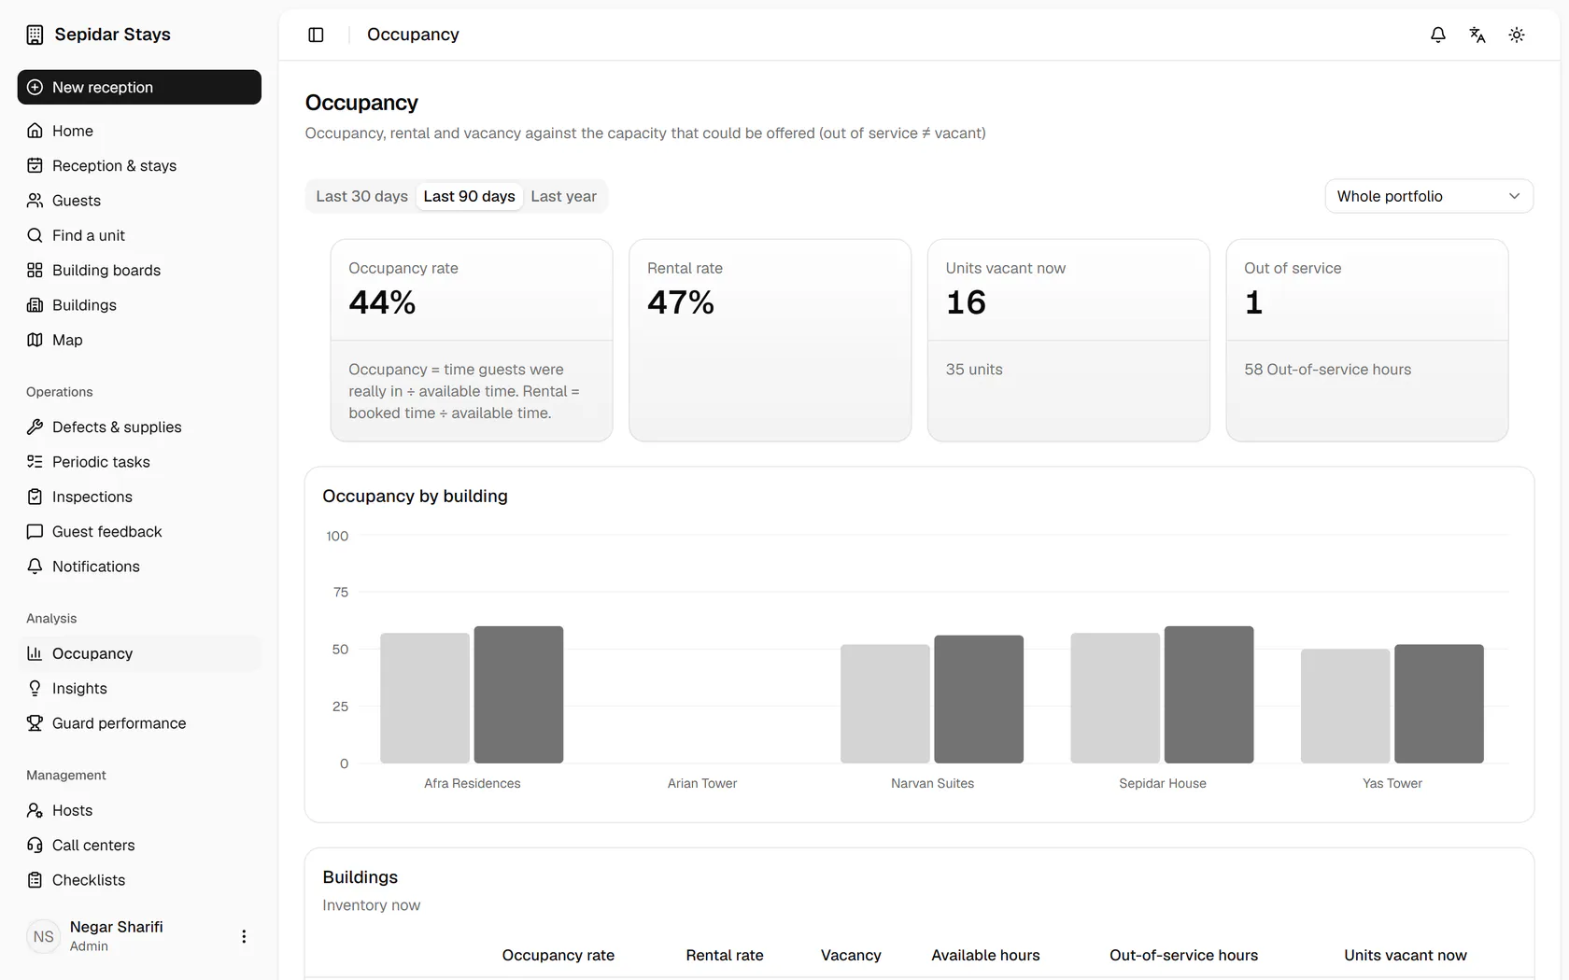Click the Afra Residences dark bar
Viewport: 1569px width, 980px height.
(518, 694)
